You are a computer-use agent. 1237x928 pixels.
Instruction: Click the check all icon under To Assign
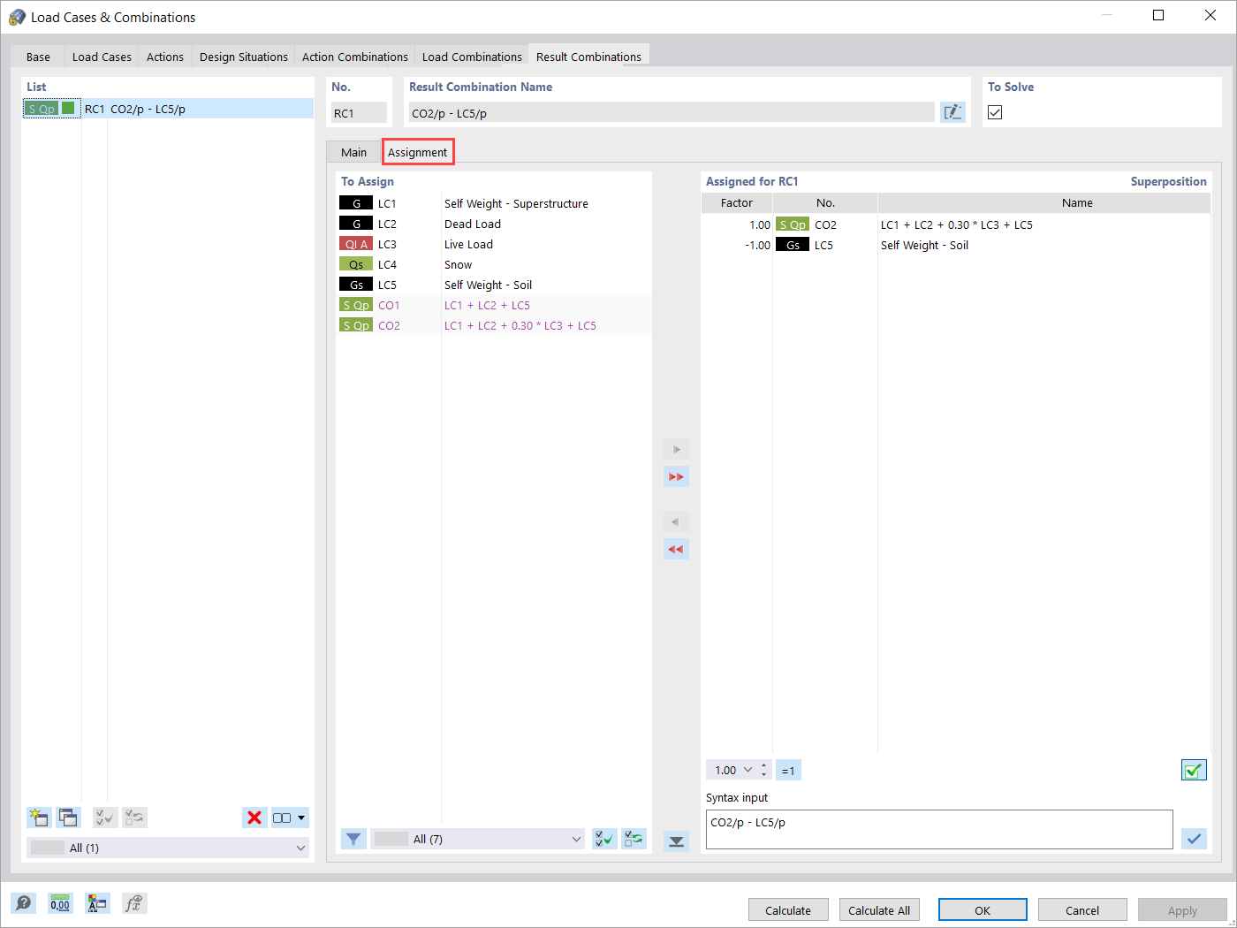(x=605, y=839)
